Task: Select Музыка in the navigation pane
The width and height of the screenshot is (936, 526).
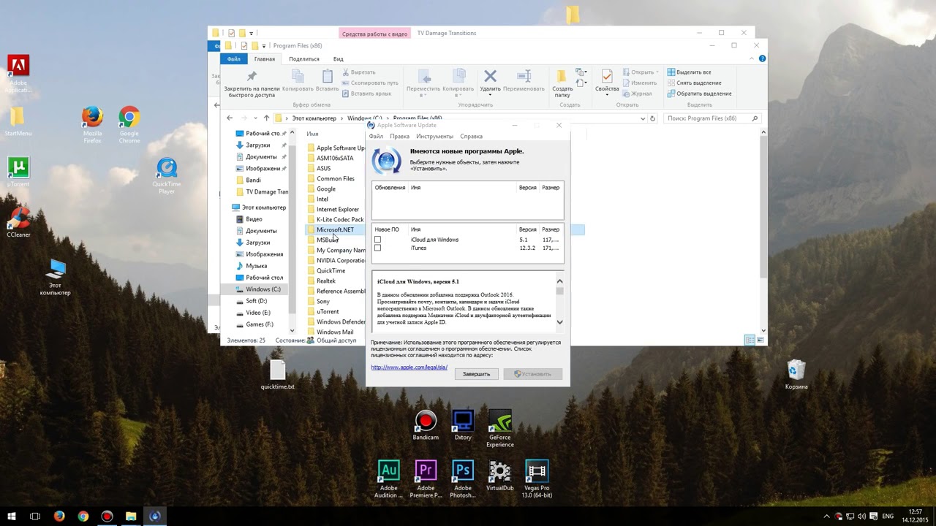Action: tap(256, 266)
